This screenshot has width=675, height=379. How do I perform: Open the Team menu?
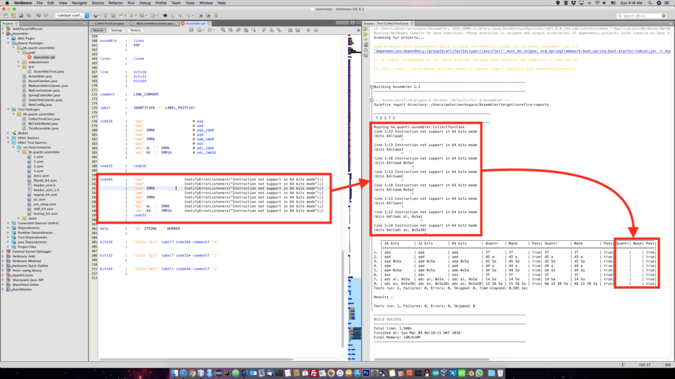175,3
